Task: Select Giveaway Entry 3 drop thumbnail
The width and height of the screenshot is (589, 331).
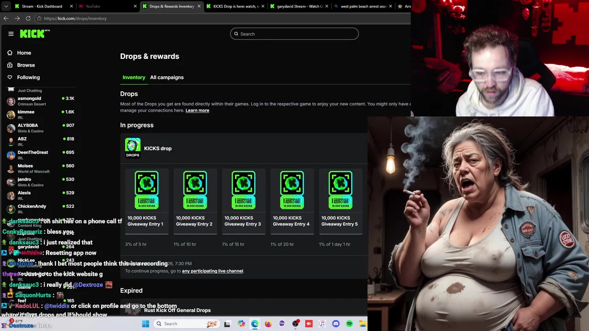Action: tap(243, 190)
